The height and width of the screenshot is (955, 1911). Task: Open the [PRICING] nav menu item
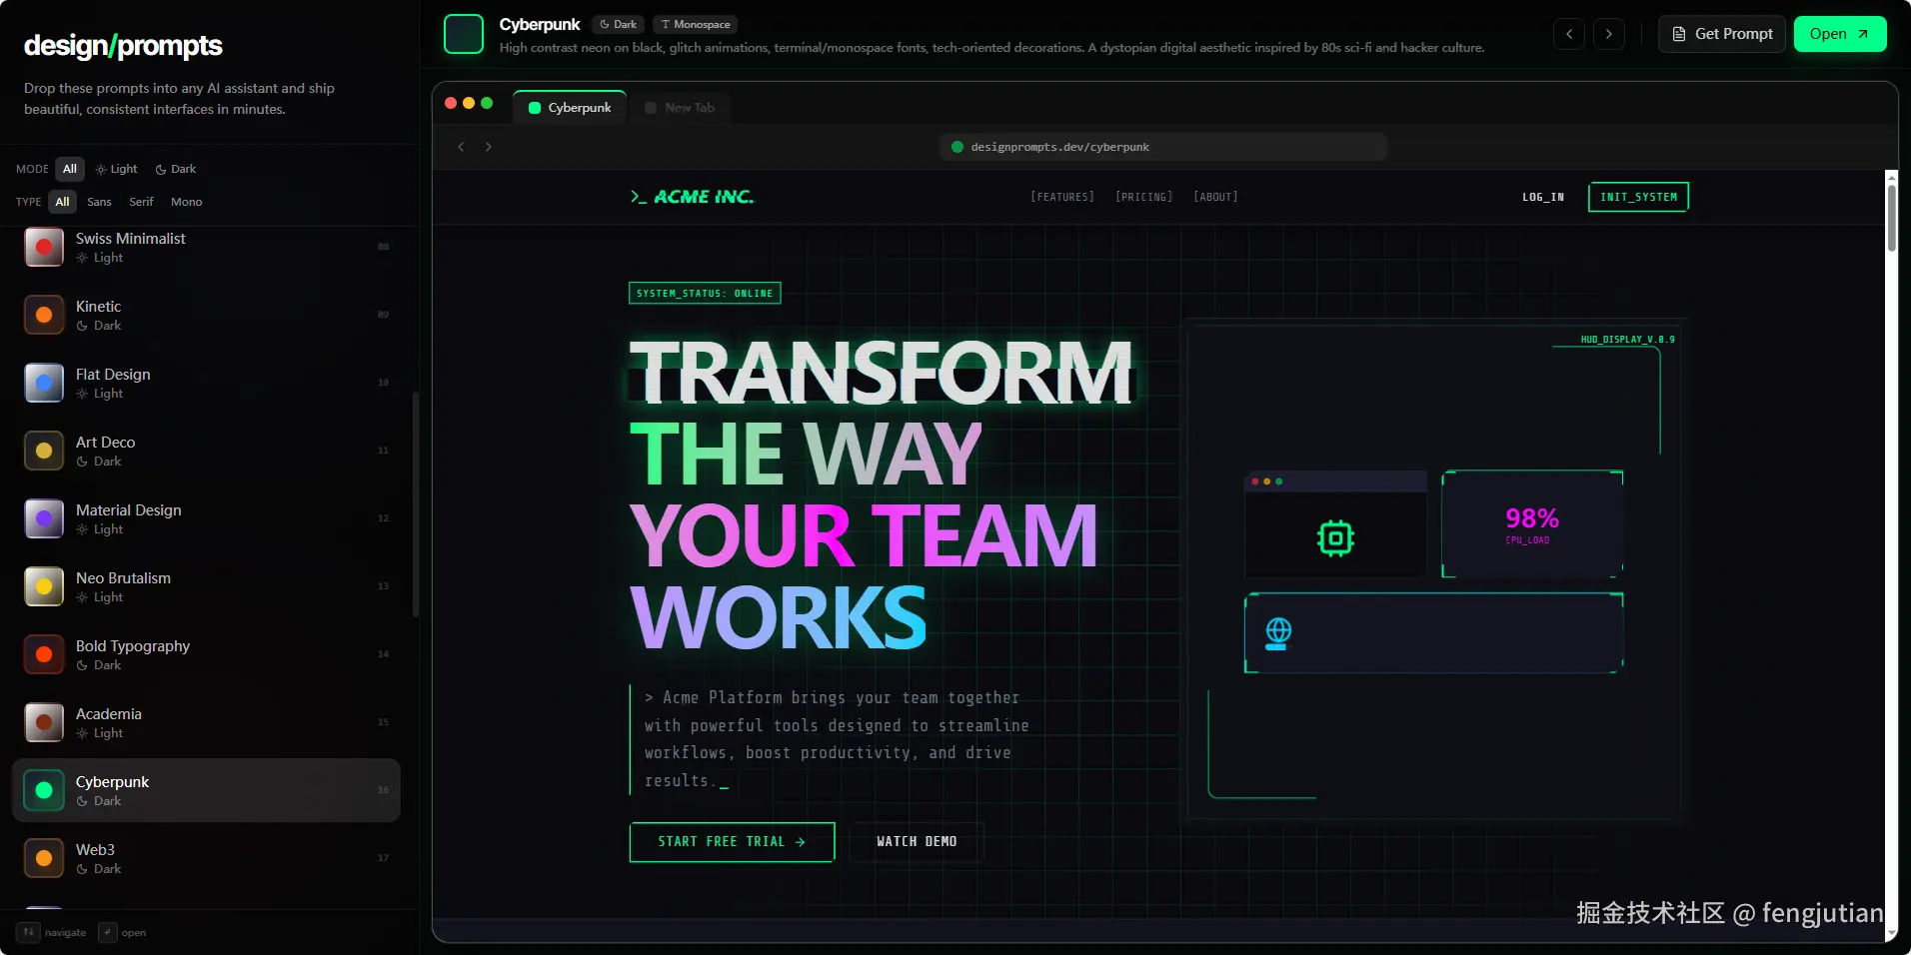tap(1143, 197)
